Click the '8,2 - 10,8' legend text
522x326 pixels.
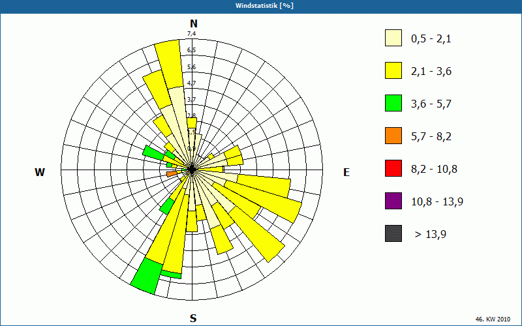tap(434, 170)
